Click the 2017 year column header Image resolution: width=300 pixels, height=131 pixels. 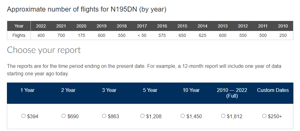142,26
